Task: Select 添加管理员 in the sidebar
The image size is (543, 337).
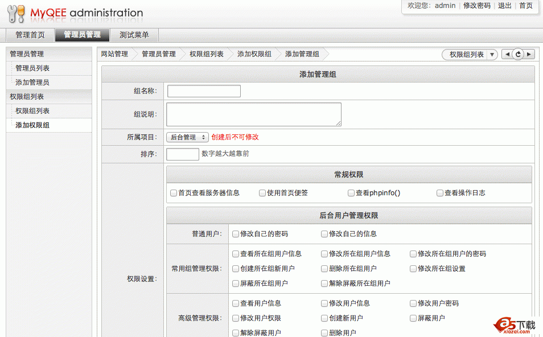Action: pos(32,83)
